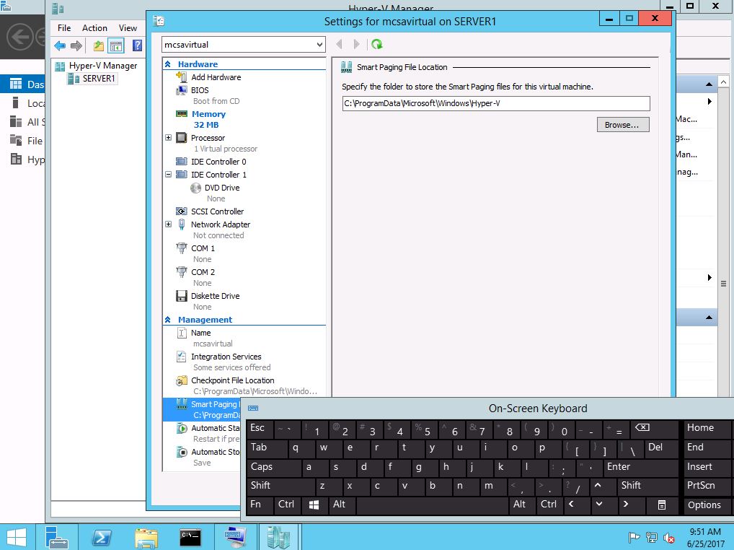Select the Diskette Drive entry

click(215, 296)
